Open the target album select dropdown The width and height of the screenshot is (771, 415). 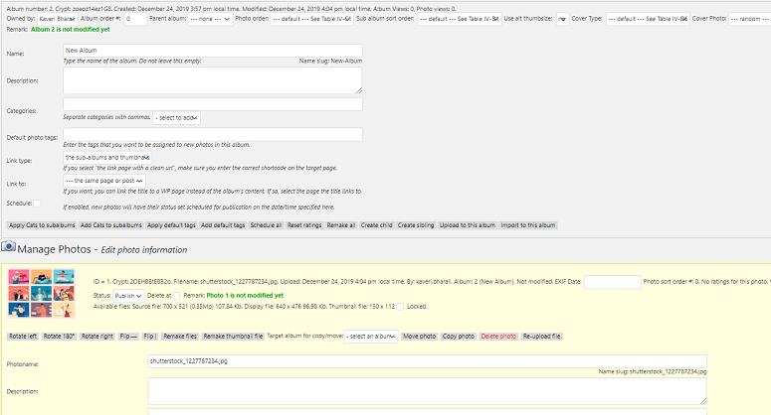click(371, 337)
